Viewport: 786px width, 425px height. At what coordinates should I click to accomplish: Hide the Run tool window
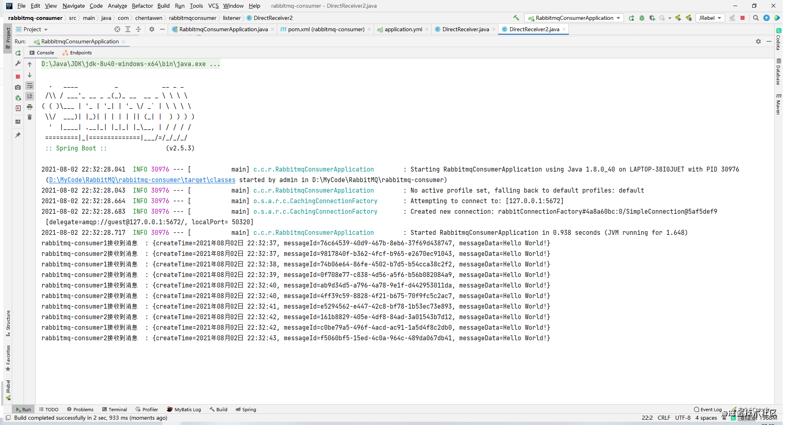click(x=769, y=41)
